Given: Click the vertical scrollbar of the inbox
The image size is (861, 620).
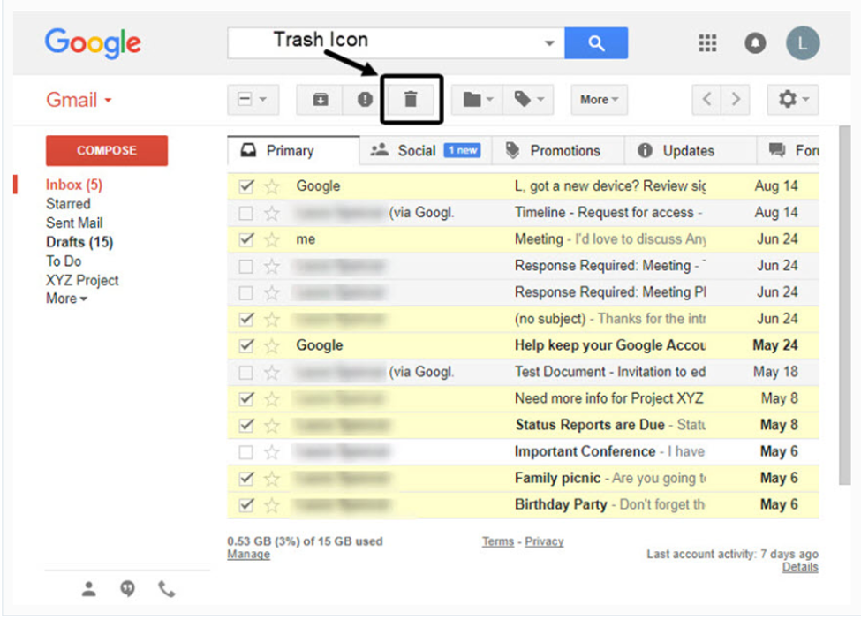Looking at the screenshot, I should click(844, 306).
